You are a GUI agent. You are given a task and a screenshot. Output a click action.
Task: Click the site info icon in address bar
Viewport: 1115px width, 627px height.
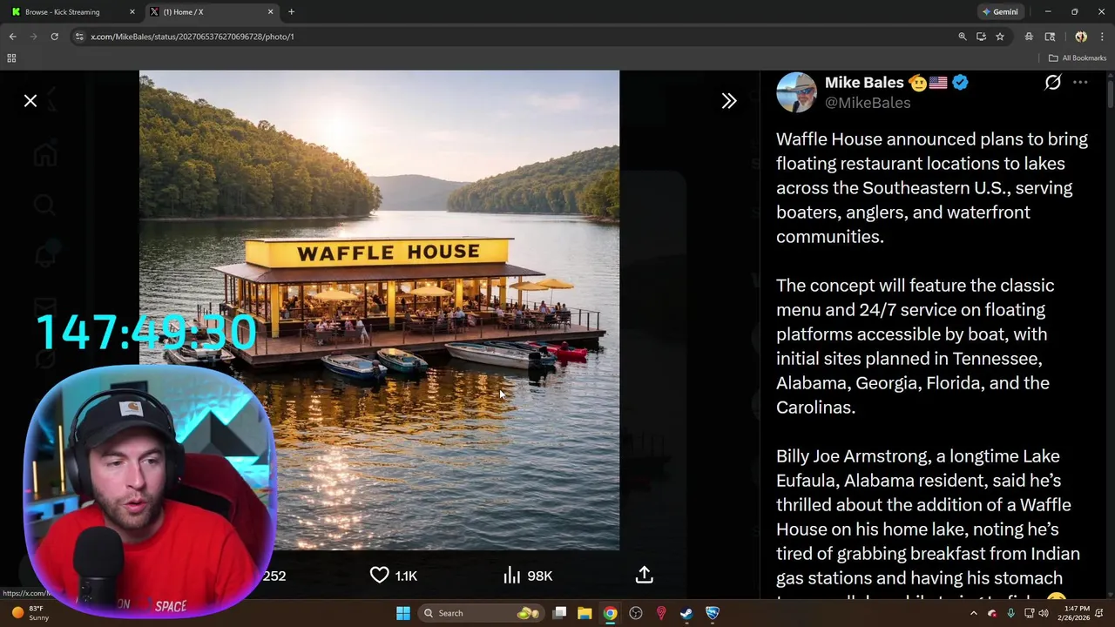click(79, 37)
